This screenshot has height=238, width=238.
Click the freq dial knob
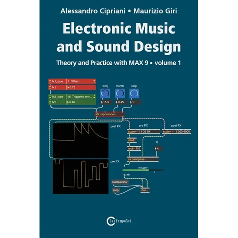[105, 93]
